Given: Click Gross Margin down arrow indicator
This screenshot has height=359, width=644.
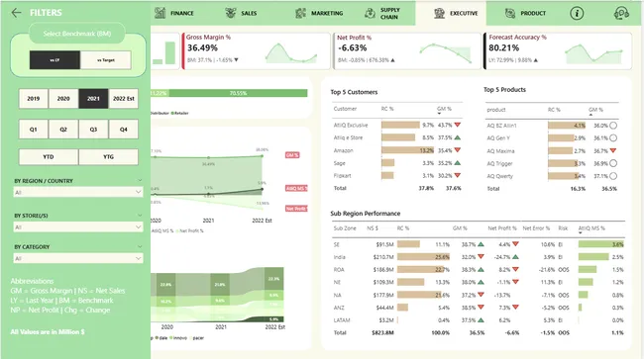Looking at the screenshot, I should point(236,59).
